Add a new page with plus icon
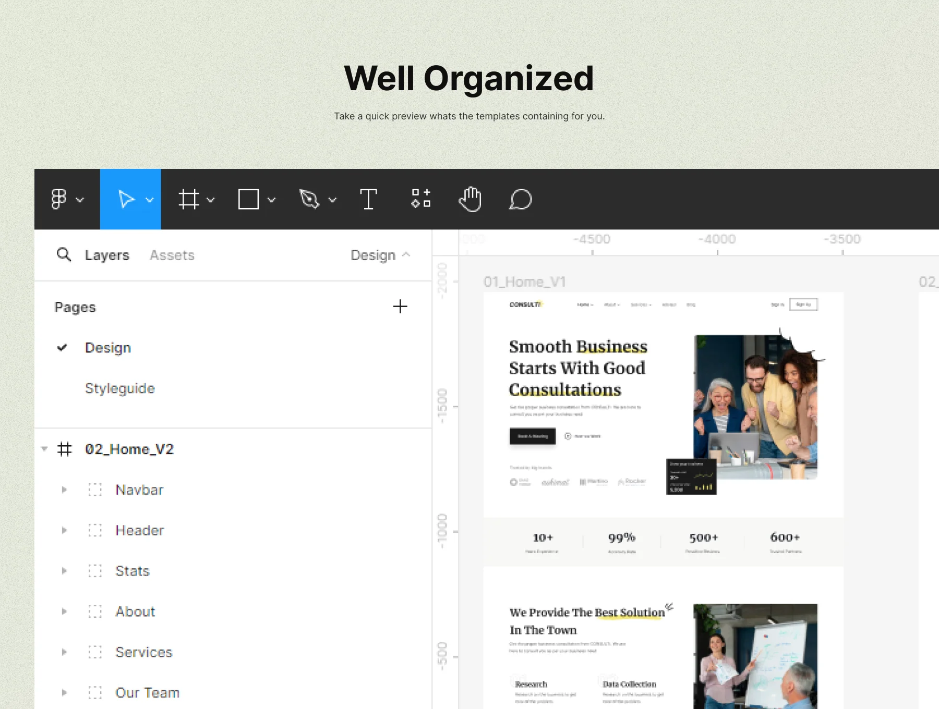The image size is (939, 709). [400, 306]
